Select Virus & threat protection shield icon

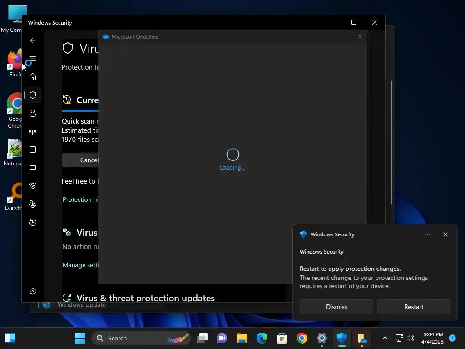[33, 95]
